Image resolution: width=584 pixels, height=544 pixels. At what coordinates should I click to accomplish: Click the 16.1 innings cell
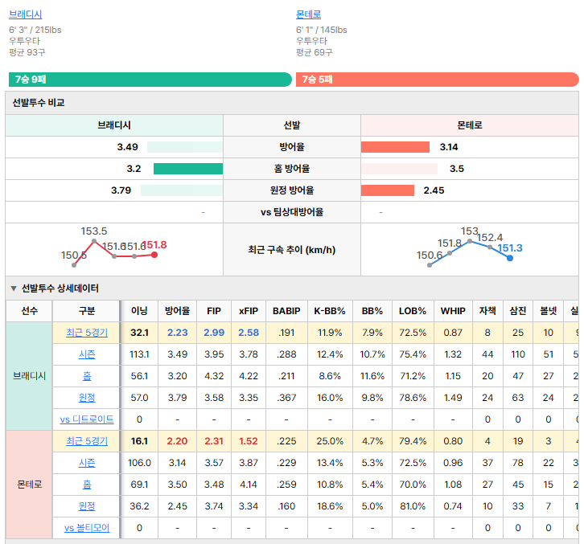pos(140,441)
